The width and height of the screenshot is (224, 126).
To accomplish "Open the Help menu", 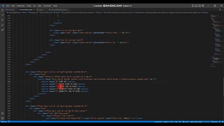I will click(55, 6).
